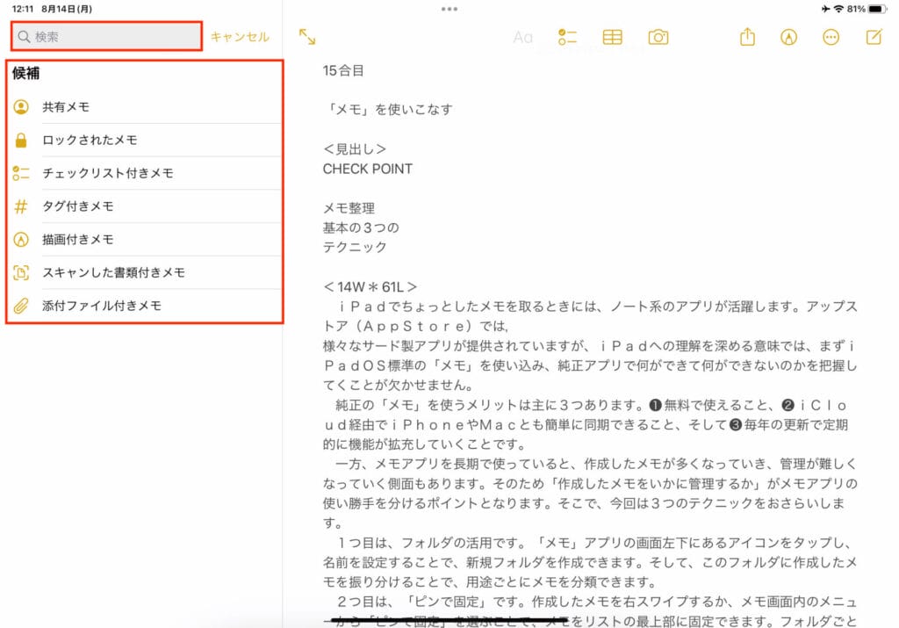Insert a table using the table icon
The width and height of the screenshot is (899, 628).
[x=612, y=37]
